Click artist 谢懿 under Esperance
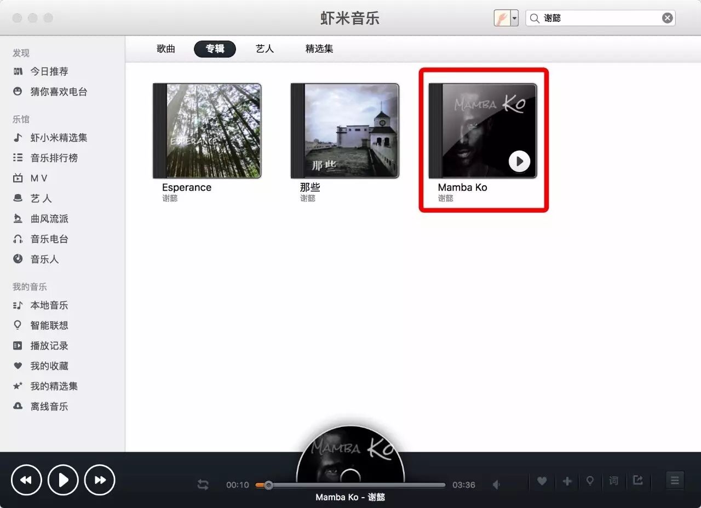The image size is (701, 508). click(170, 198)
